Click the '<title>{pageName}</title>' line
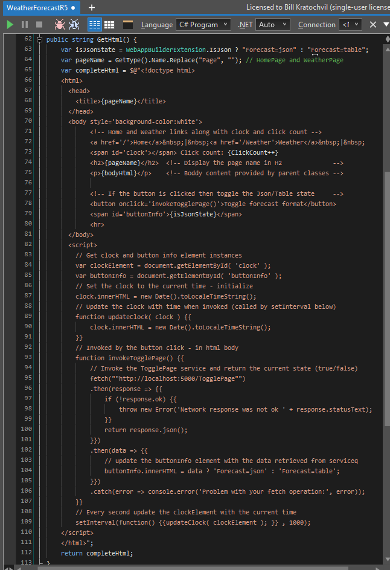Screen dimensions: 390x570 click(x=121, y=101)
